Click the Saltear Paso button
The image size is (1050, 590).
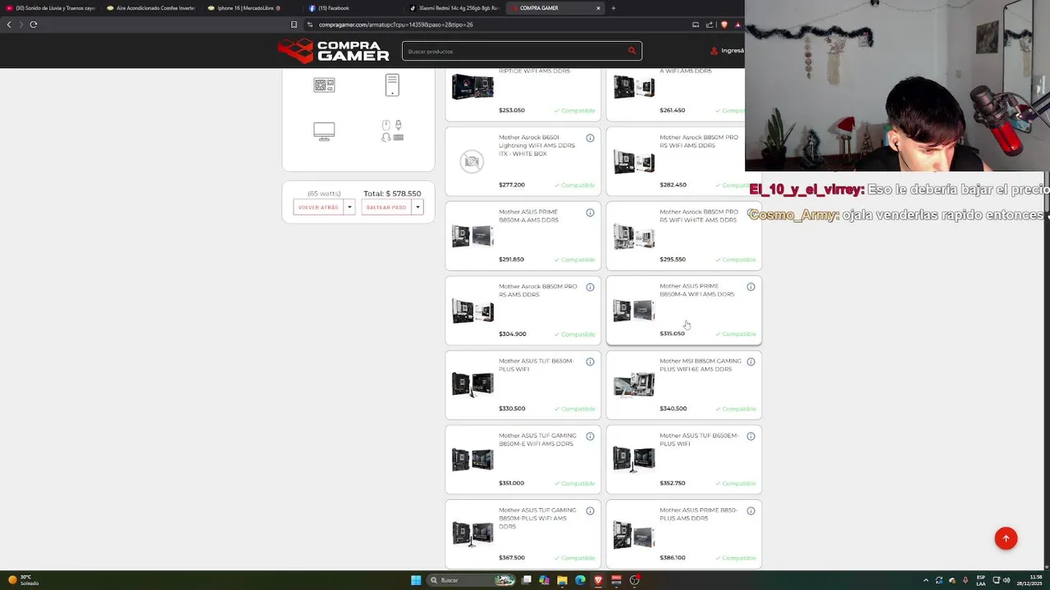coord(386,207)
